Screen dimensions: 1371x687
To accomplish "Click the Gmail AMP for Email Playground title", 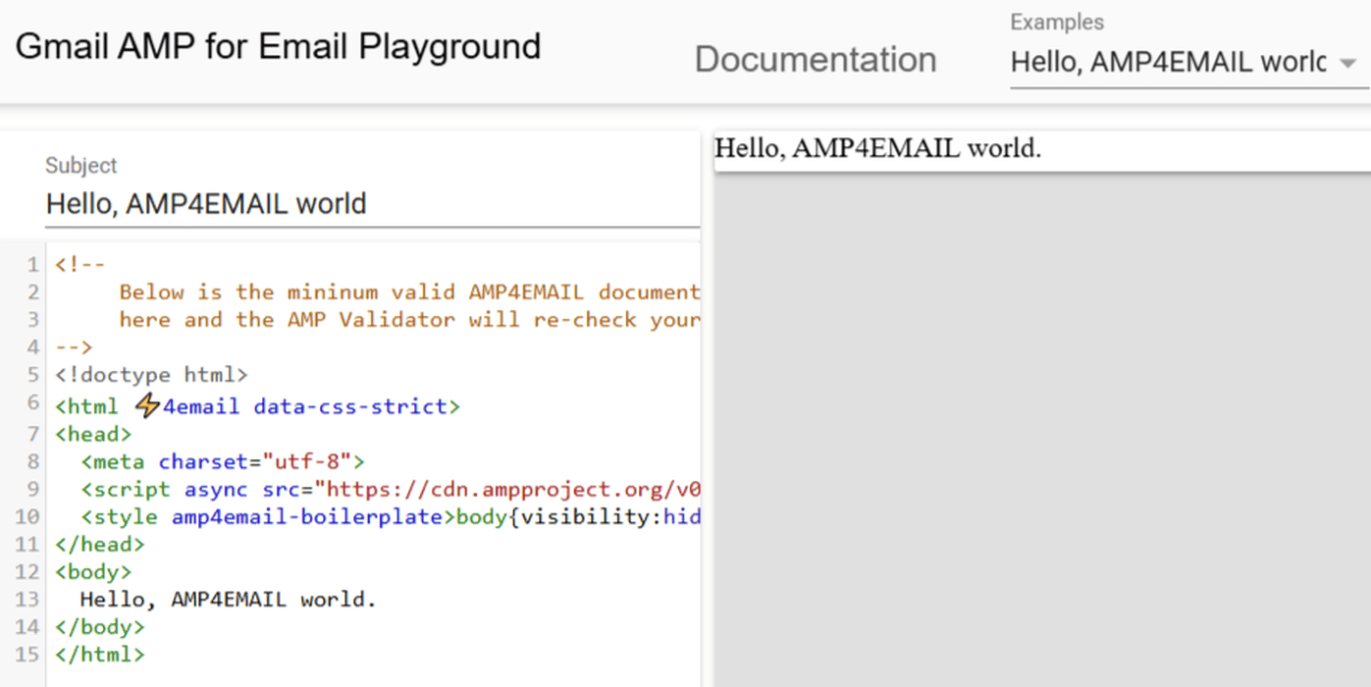I will coord(278,46).
